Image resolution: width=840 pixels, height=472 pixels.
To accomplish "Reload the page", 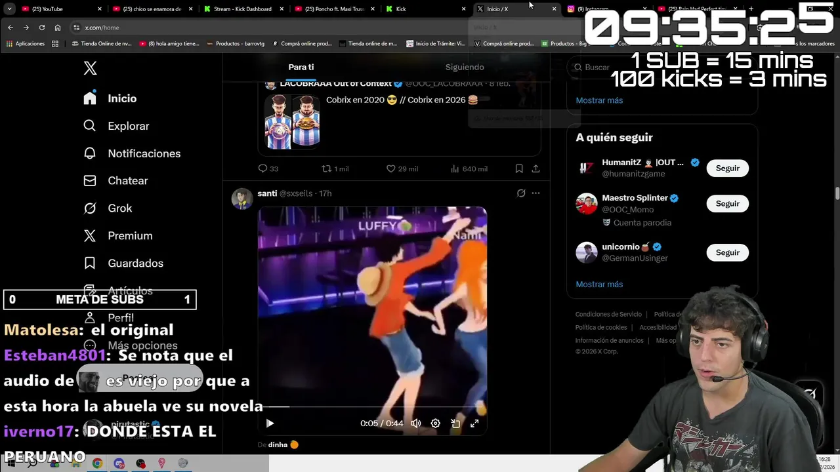I will [x=42, y=28].
